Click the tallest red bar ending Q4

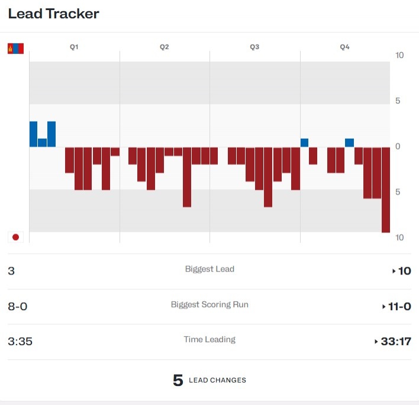(x=386, y=190)
